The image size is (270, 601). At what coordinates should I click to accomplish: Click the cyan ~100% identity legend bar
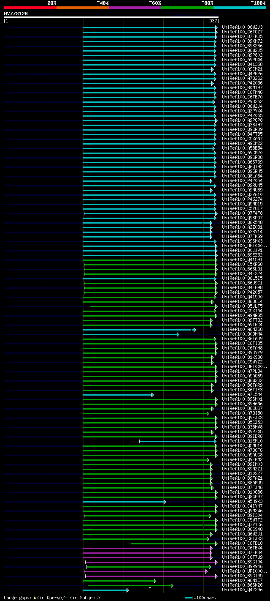[239, 7]
